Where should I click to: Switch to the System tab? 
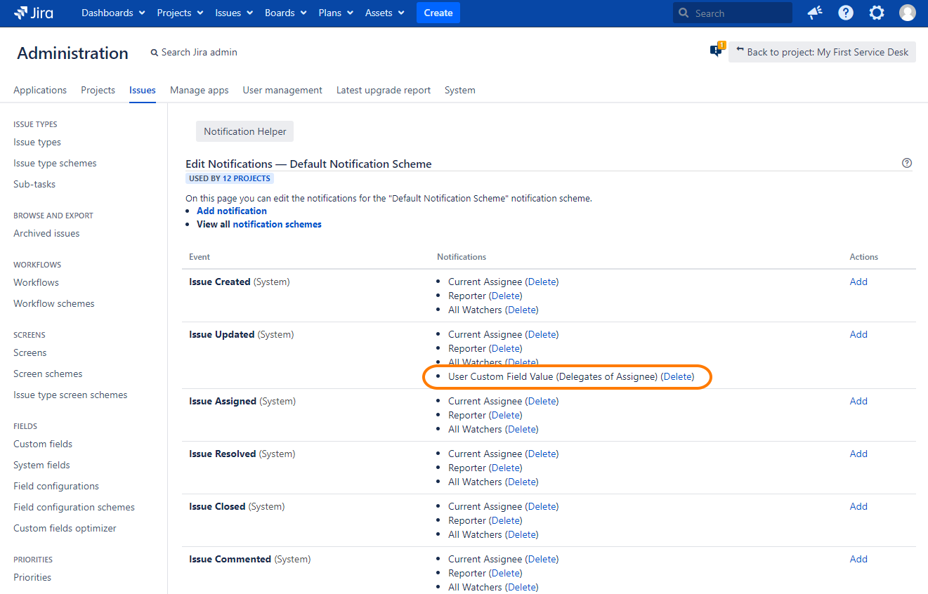click(x=459, y=90)
